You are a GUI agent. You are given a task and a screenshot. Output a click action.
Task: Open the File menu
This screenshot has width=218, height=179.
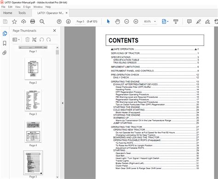3,7
